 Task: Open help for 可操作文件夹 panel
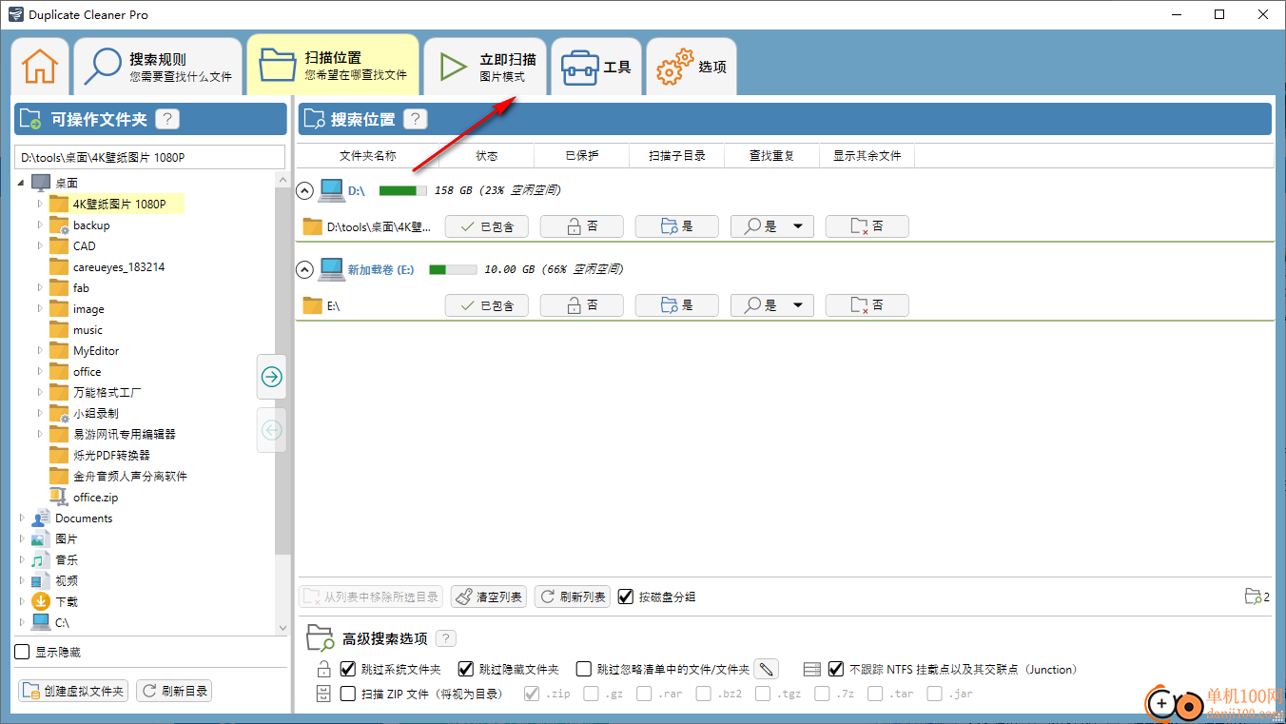pos(167,119)
